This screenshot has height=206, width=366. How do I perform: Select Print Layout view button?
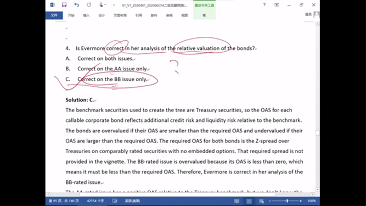249,201
